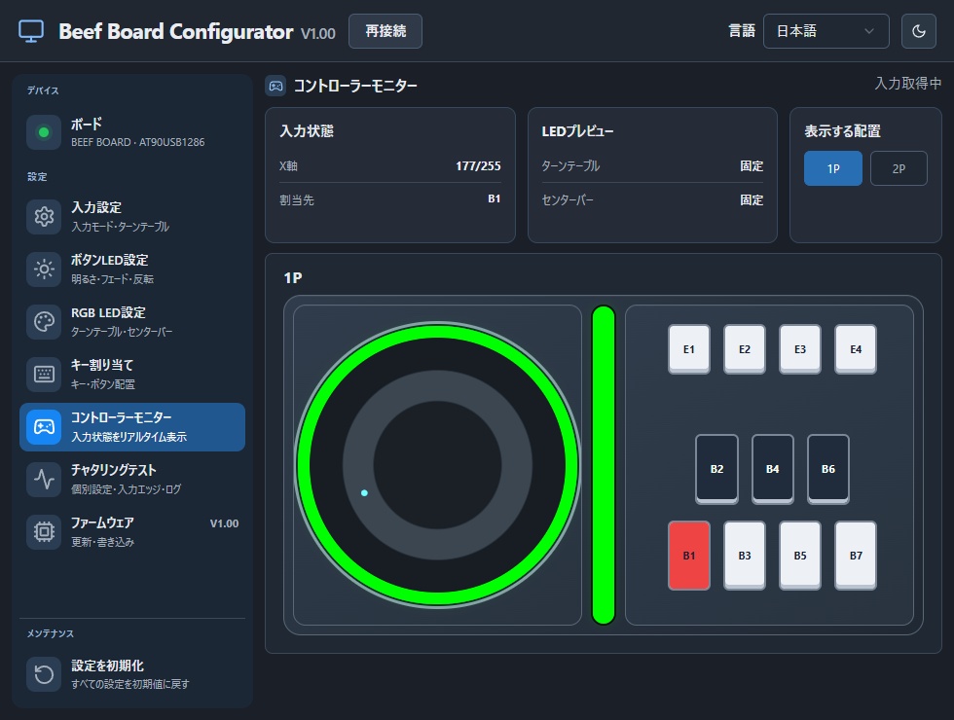Click the X軸 value 177/255

(478, 166)
